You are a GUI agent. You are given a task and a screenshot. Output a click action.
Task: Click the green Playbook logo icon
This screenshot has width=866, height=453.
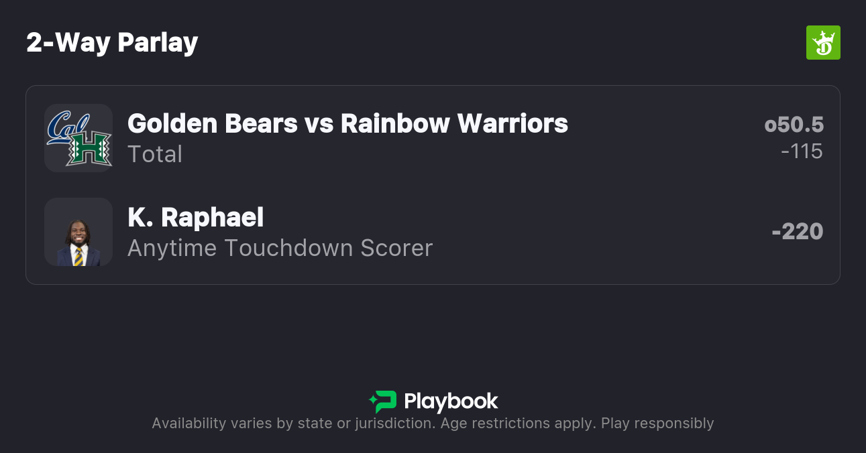(x=383, y=401)
